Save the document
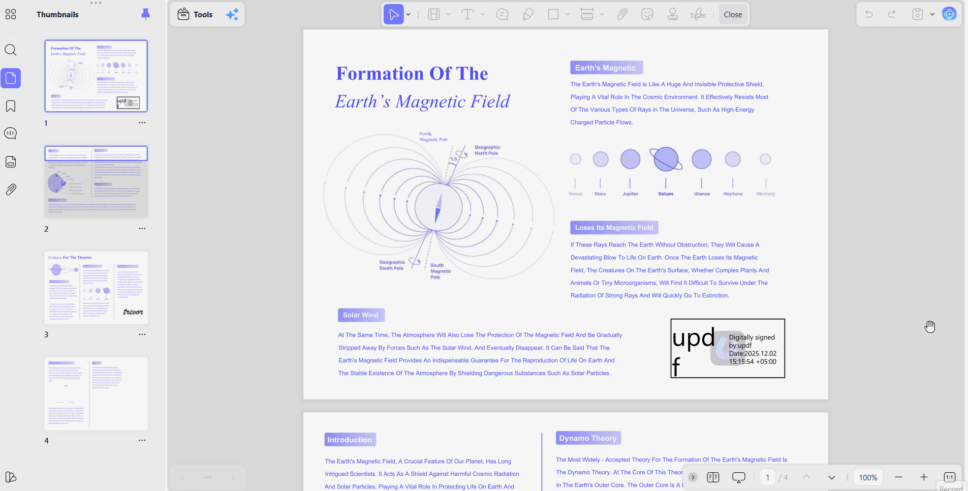968x491 pixels. click(x=918, y=14)
